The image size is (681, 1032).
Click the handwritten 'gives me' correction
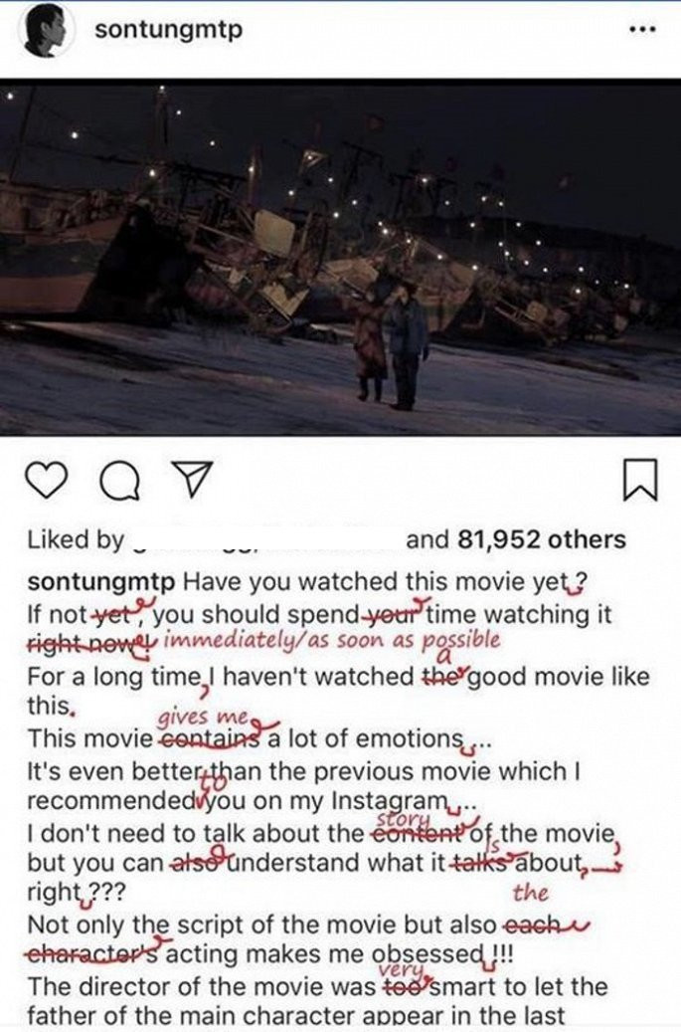pyautogui.click(x=203, y=717)
